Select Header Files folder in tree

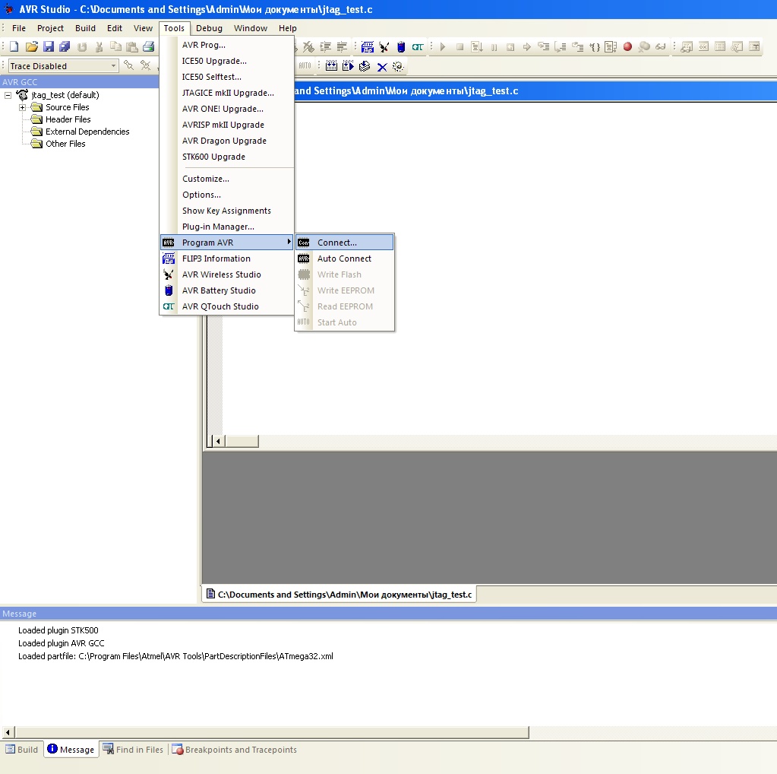pyautogui.click(x=68, y=119)
